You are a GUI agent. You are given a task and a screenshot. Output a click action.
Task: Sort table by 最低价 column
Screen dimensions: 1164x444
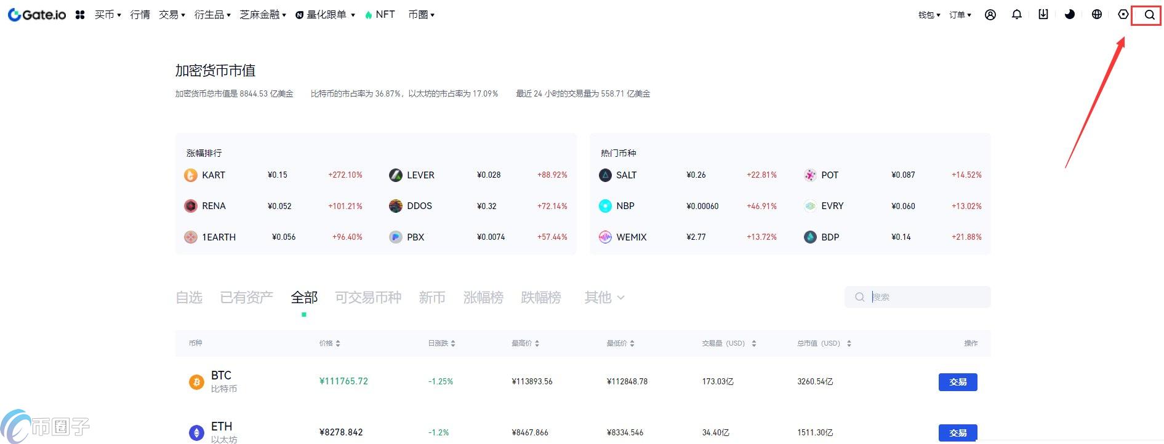click(620, 343)
